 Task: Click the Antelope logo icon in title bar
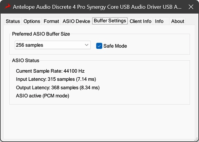point(7,7)
